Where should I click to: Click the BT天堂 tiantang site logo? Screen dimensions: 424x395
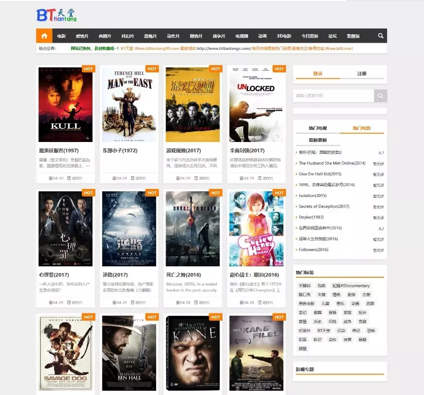pyautogui.click(x=56, y=15)
